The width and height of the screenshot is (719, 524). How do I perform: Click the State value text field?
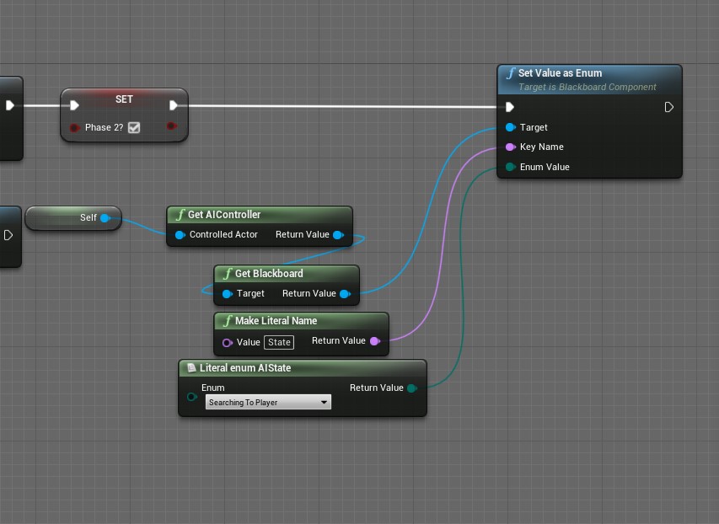tap(279, 342)
